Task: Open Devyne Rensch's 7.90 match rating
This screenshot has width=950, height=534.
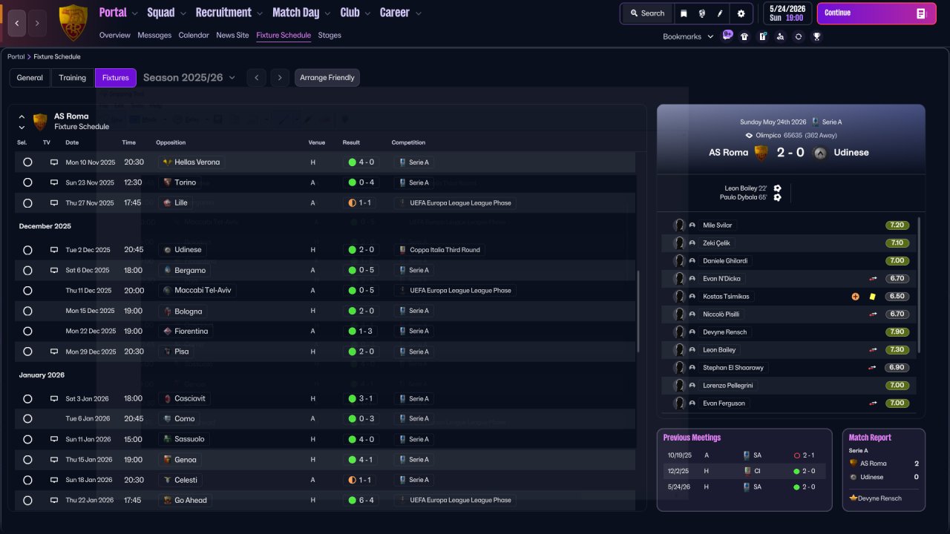Action: tap(897, 332)
